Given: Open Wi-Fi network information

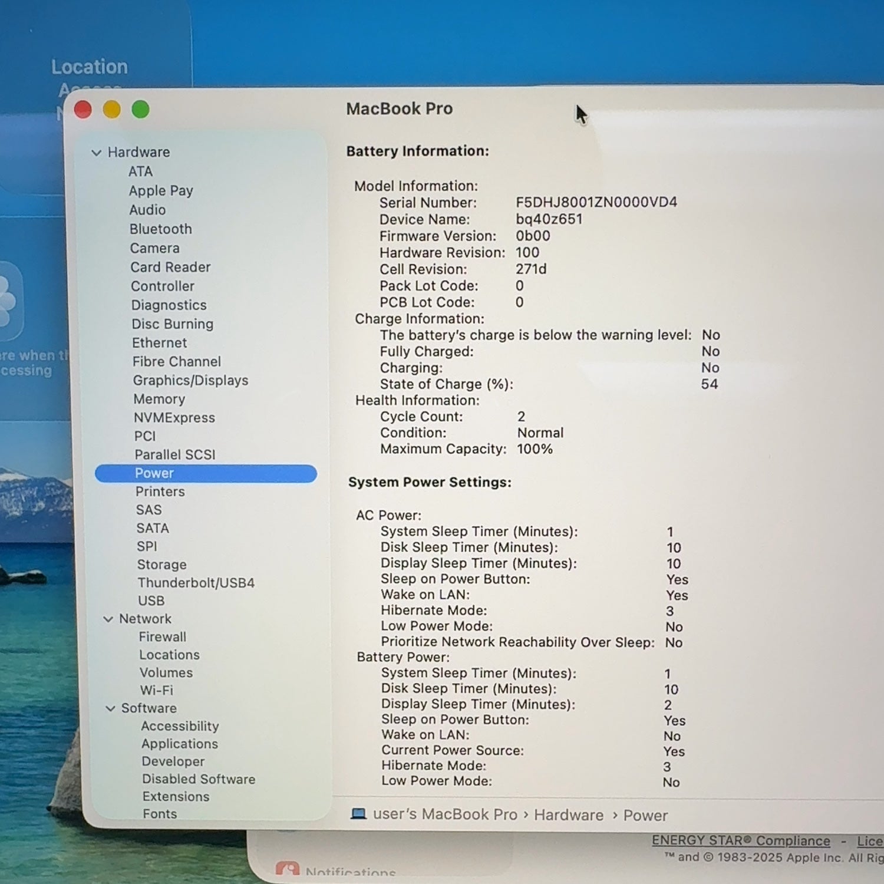Looking at the screenshot, I should [x=157, y=690].
